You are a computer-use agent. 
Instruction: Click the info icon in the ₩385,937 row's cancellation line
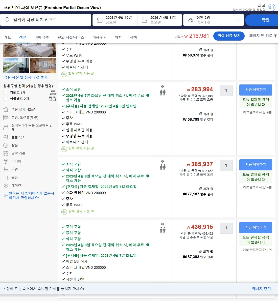click(x=148, y=176)
